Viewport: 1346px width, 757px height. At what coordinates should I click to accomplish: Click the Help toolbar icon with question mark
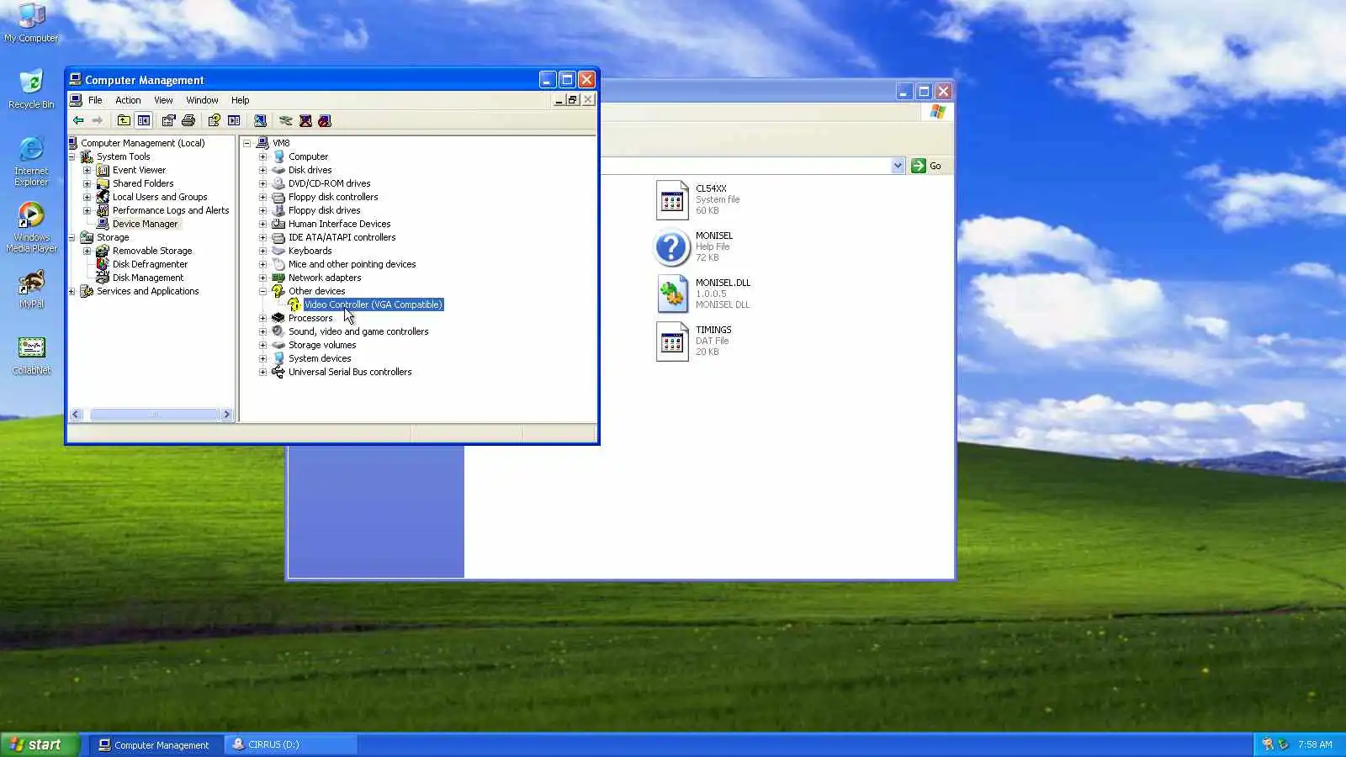(x=214, y=121)
